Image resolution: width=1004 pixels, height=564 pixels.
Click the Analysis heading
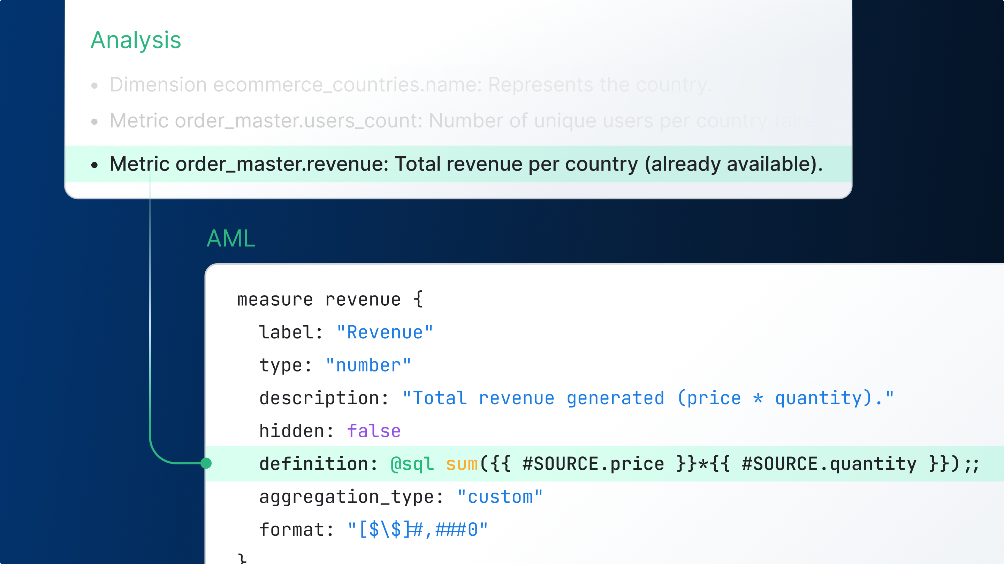pos(136,40)
